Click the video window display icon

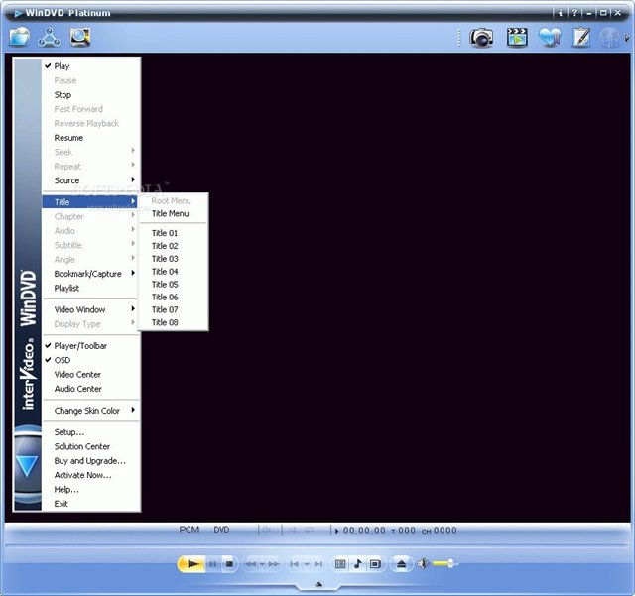point(375,564)
